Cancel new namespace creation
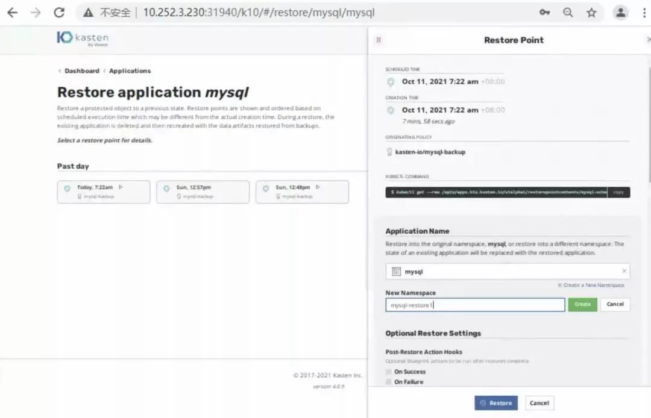 point(615,304)
